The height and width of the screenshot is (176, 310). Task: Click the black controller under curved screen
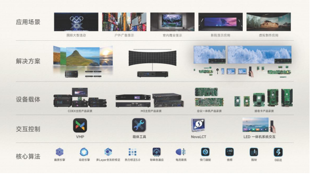[153, 74]
